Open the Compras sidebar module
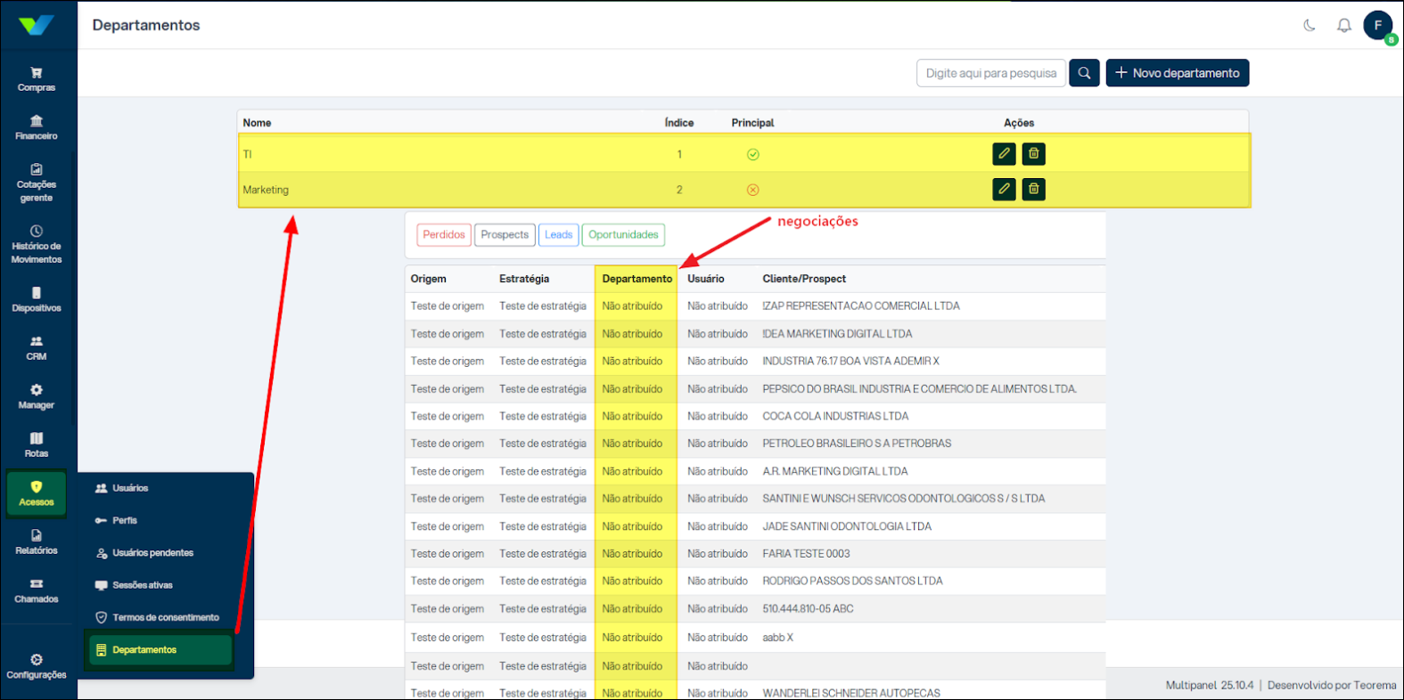The width and height of the screenshot is (1404, 700). coord(37,79)
